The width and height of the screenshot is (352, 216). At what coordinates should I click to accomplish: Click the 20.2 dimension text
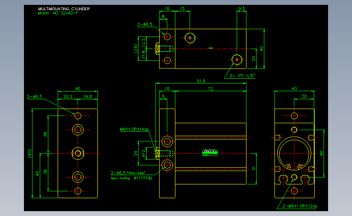point(68,96)
